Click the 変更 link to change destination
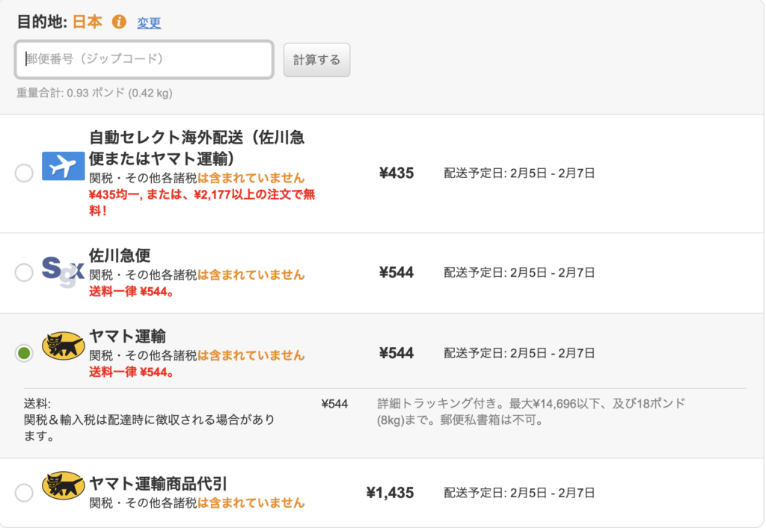This screenshot has width=766, height=528. pyautogui.click(x=149, y=23)
